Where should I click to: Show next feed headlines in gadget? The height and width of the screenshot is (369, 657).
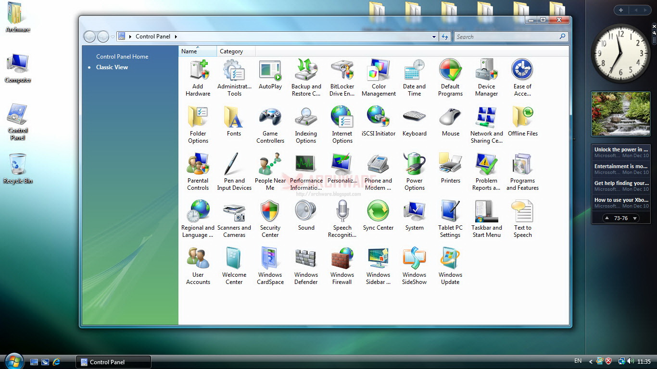point(635,218)
